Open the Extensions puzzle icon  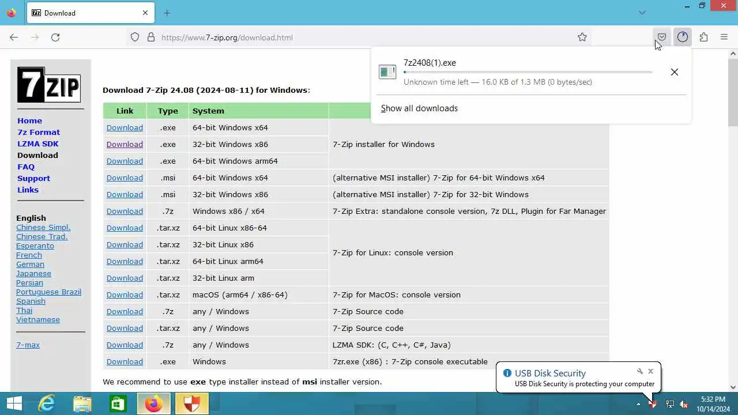pyautogui.click(x=703, y=37)
